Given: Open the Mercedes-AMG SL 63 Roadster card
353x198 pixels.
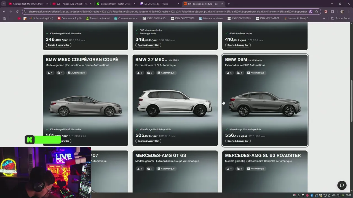Looking at the screenshot, I should [x=265, y=171].
